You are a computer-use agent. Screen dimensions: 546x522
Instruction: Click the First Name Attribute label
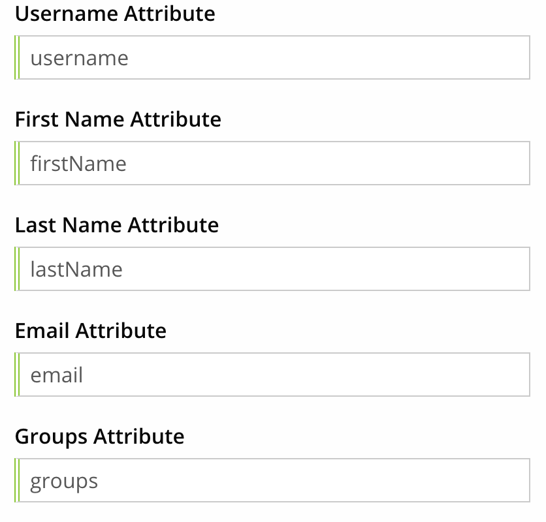118,119
